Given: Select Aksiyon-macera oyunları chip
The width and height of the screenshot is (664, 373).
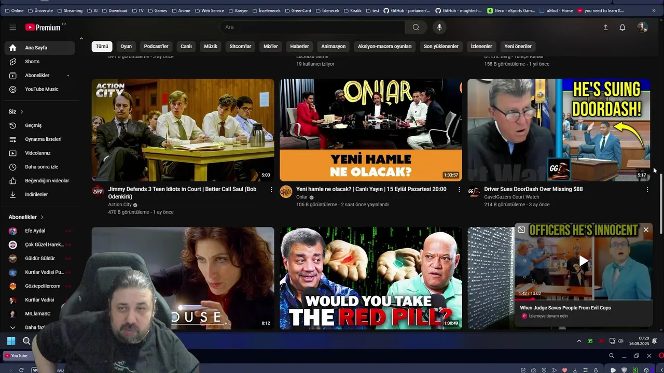Looking at the screenshot, I should 385,46.
